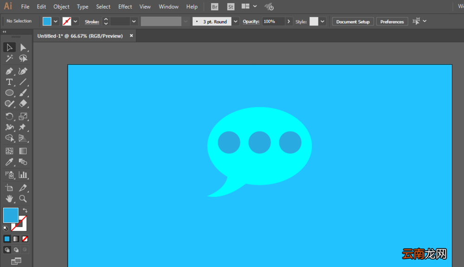Select the Blend tool
The height and width of the screenshot is (267, 464).
[23, 162]
